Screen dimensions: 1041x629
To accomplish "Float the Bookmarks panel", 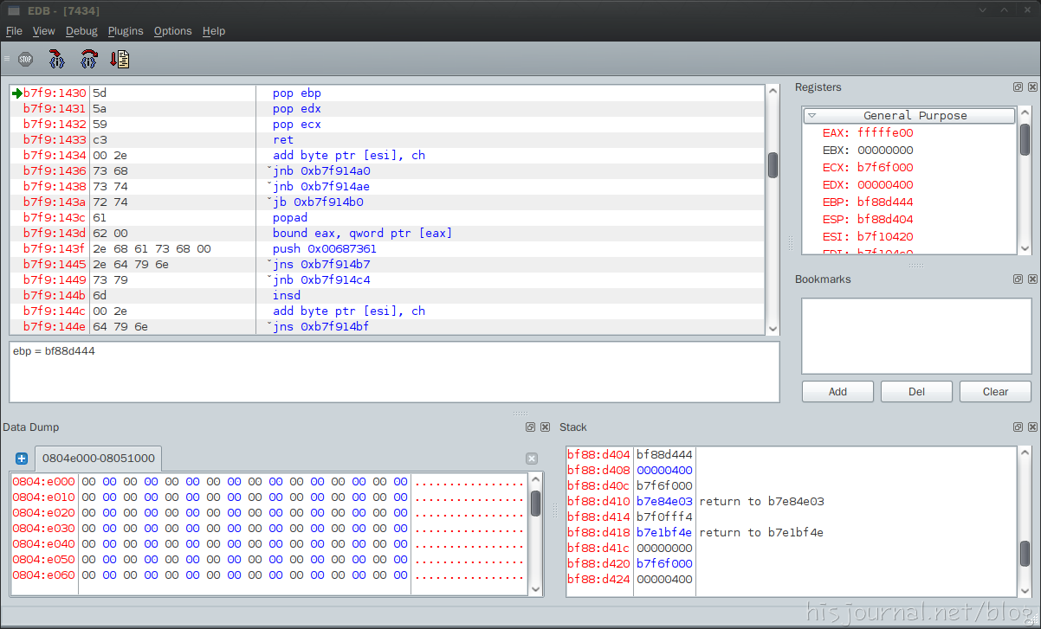I will [x=1018, y=279].
